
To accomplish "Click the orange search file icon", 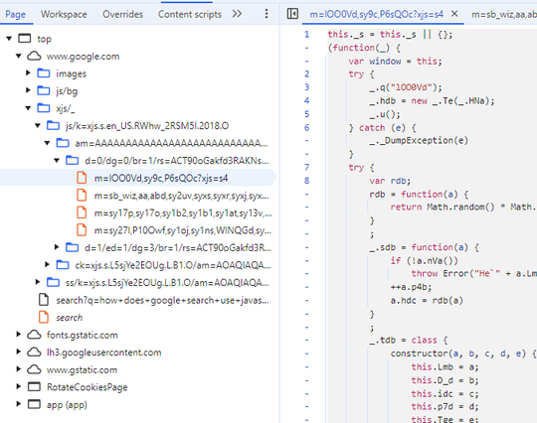I will (44, 317).
